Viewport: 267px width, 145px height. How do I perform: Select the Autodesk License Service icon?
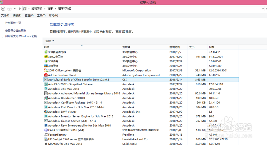(46, 121)
